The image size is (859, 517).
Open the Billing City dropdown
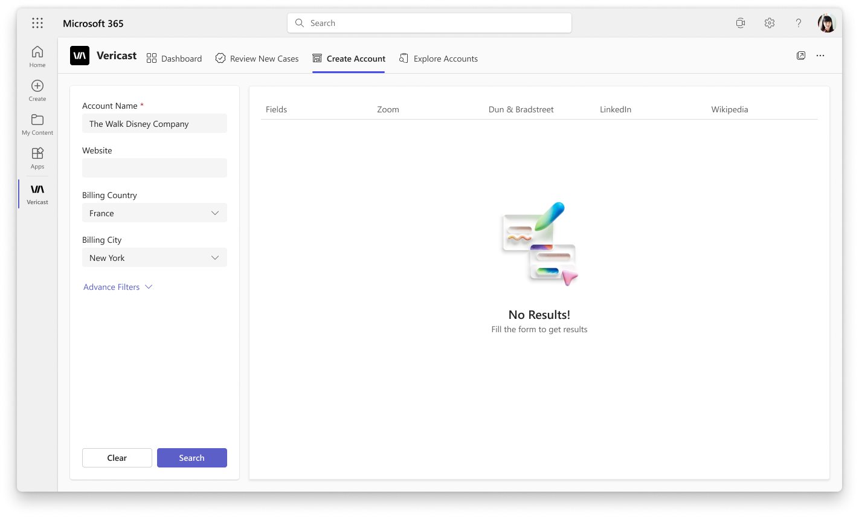155,257
